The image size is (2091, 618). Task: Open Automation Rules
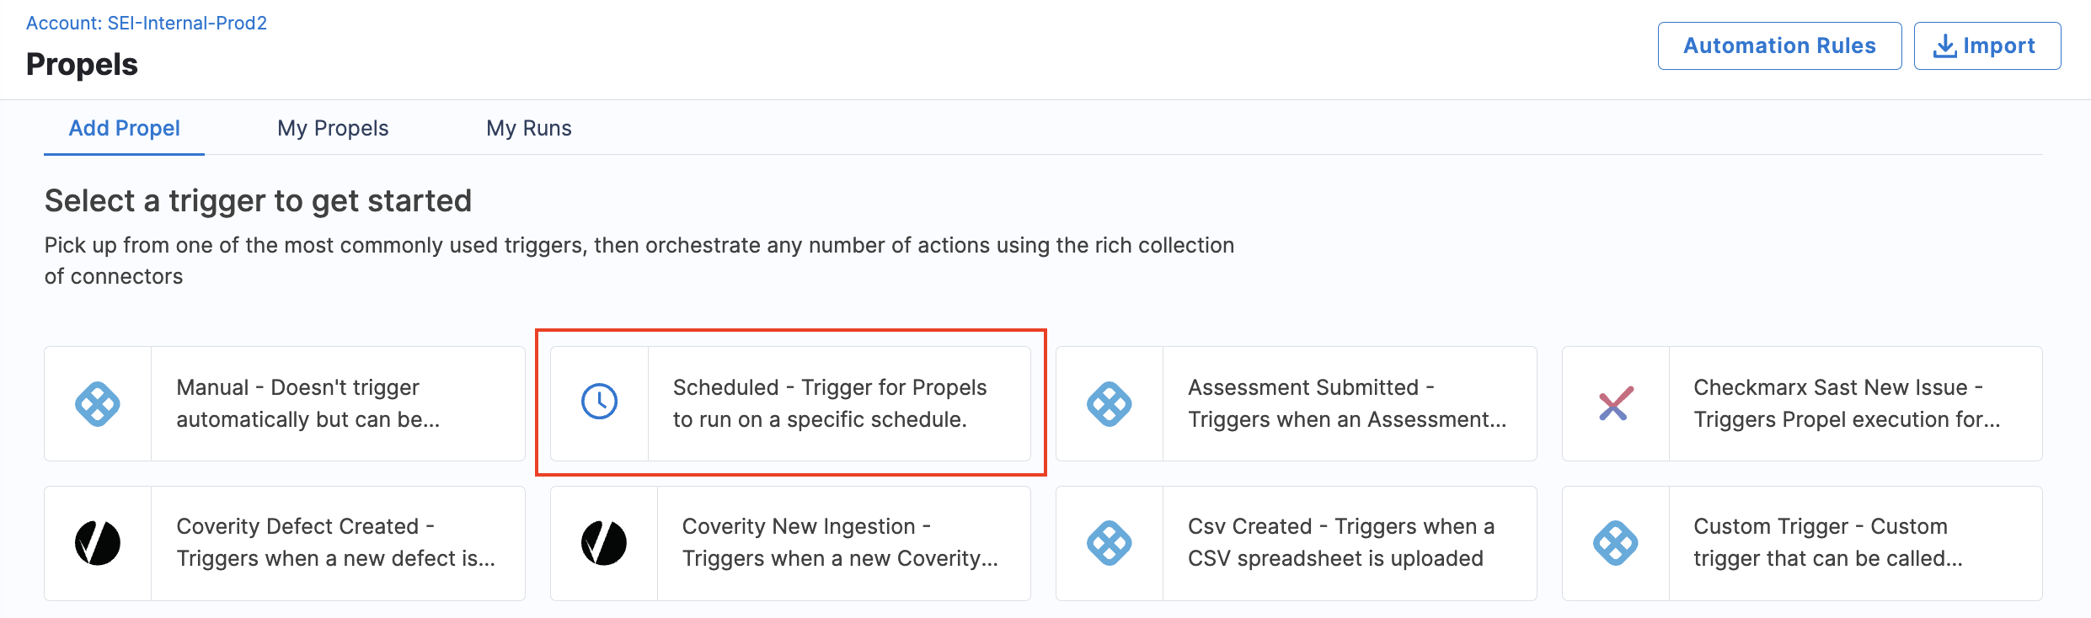(x=1779, y=45)
